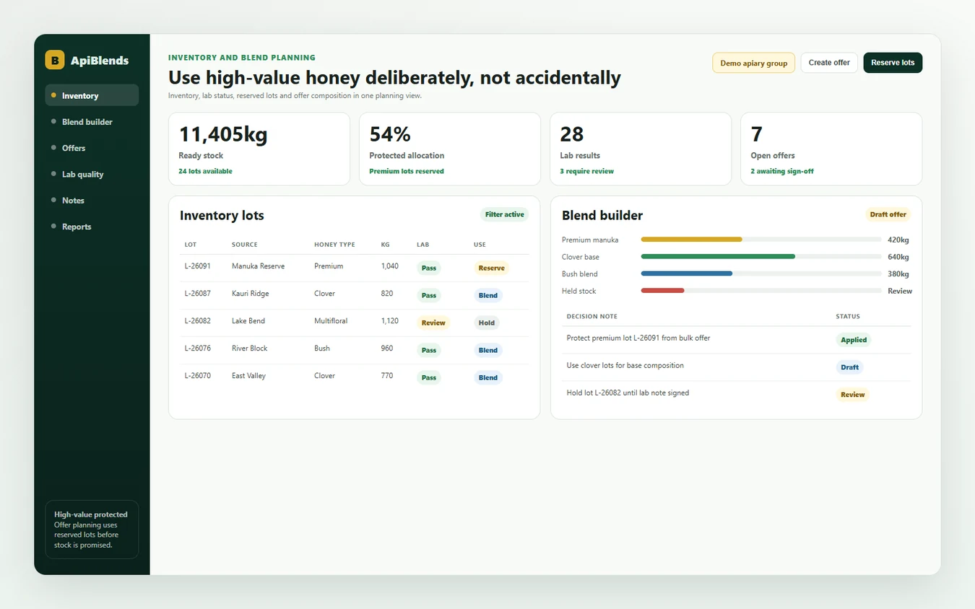Select lot L-26091 cell
Screen dimensions: 975x609
[x=197, y=266]
